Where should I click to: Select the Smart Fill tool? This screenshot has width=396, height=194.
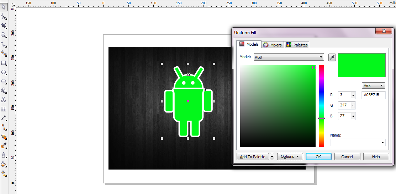click(4, 53)
